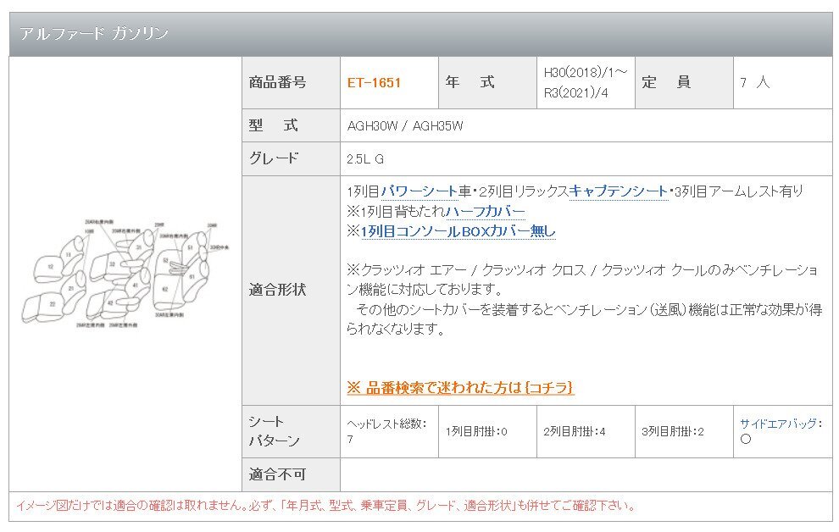Click the 適合形状 label cell
The height and width of the screenshot is (532, 839).
click(x=291, y=291)
